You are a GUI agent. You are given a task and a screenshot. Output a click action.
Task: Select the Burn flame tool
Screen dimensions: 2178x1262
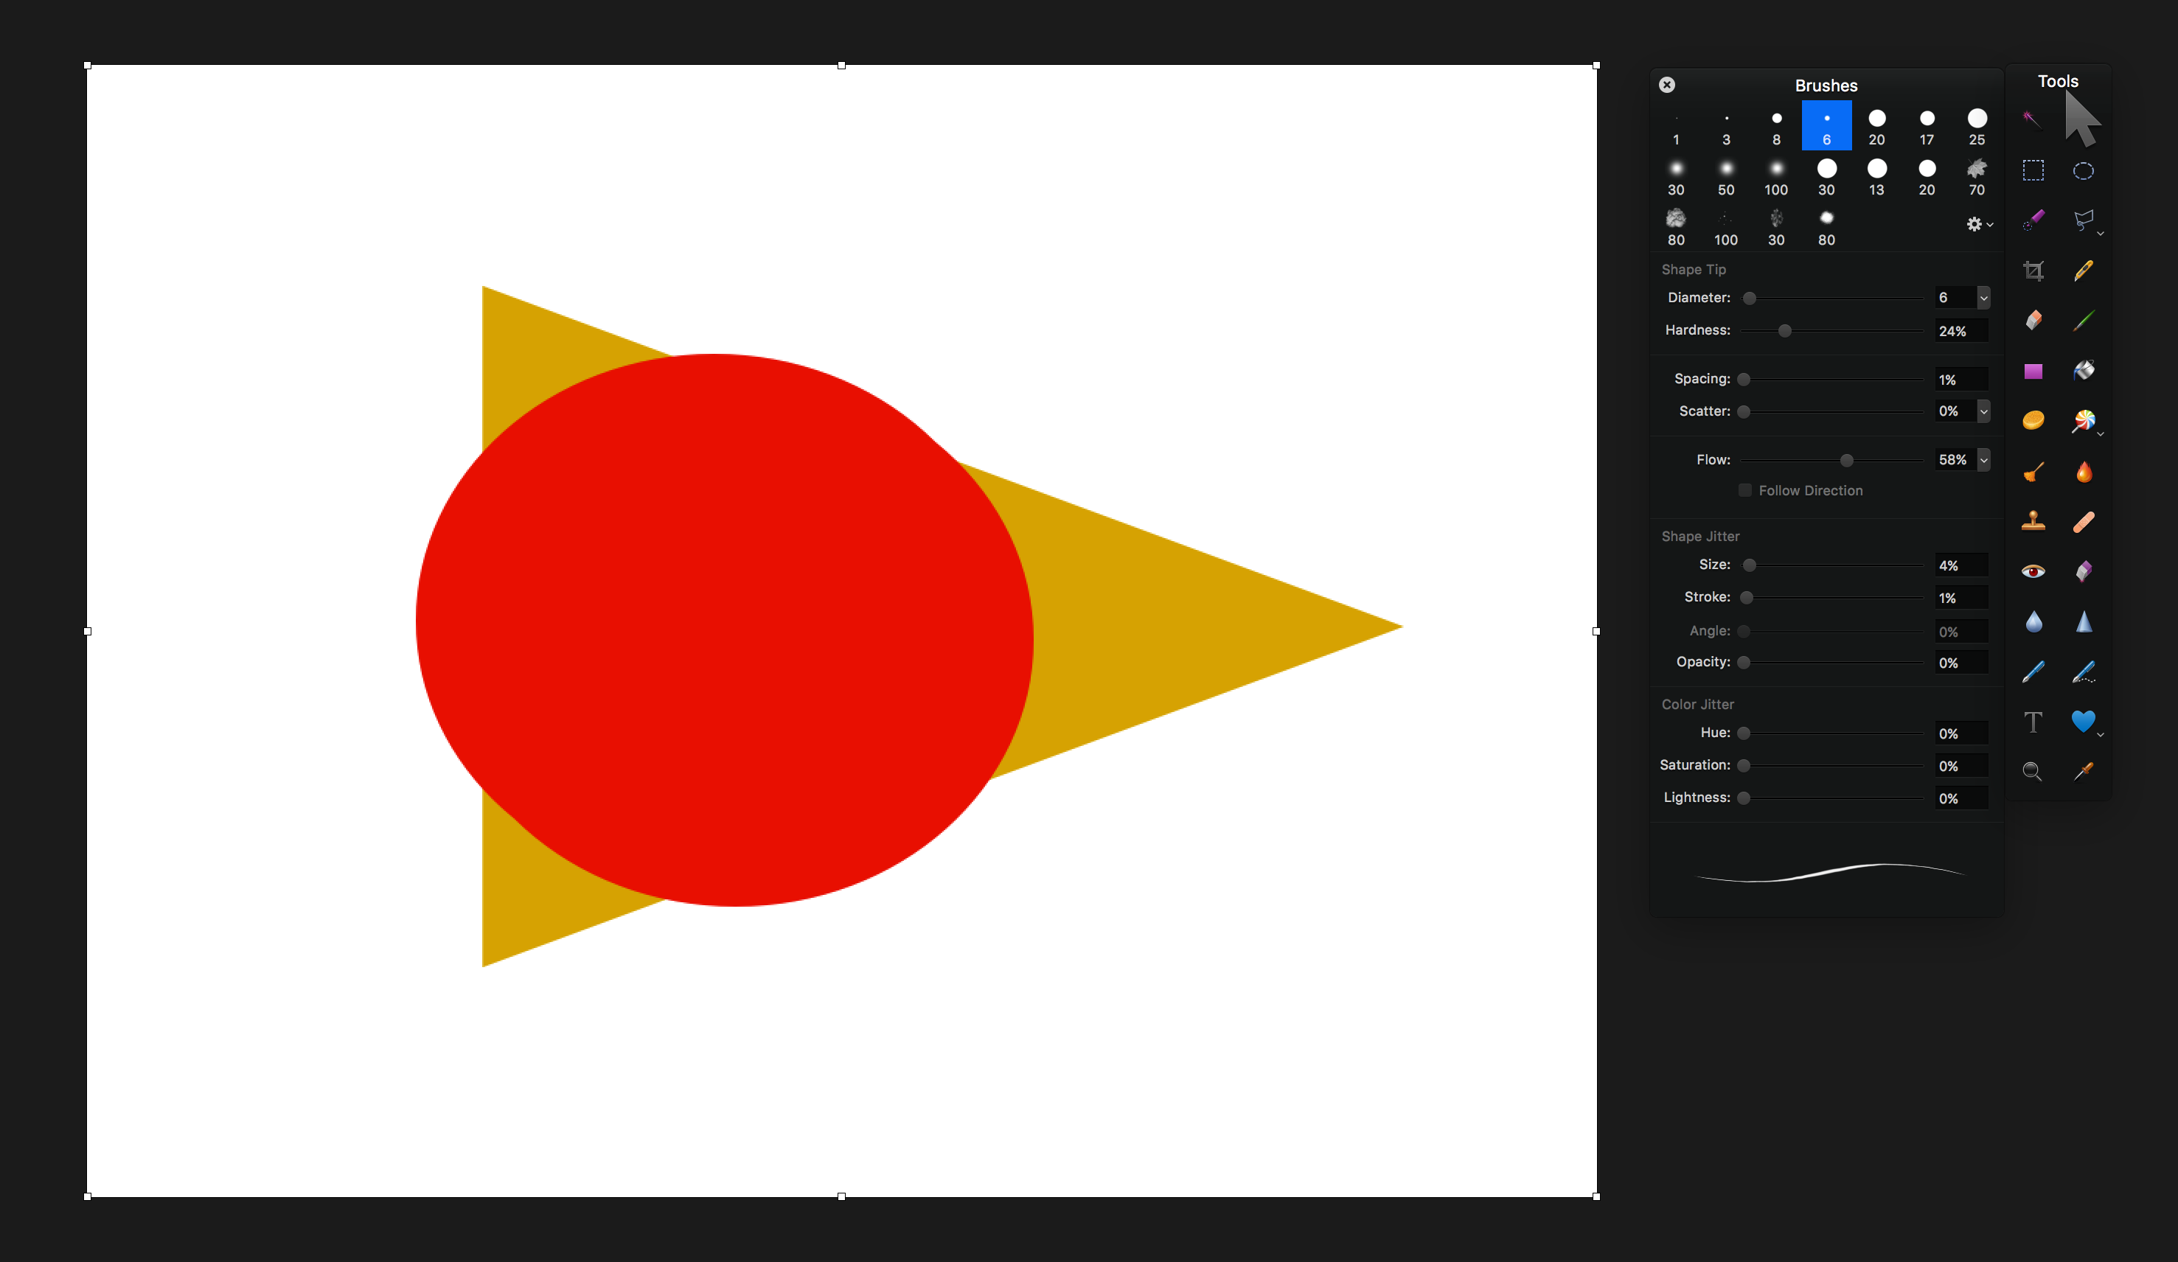click(2083, 472)
